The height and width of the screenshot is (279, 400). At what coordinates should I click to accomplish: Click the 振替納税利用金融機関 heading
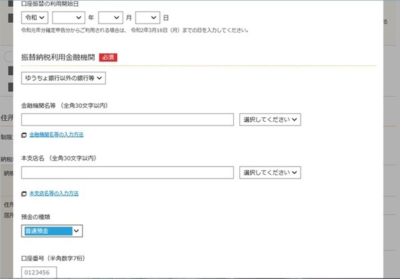click(x=58, y=57)
